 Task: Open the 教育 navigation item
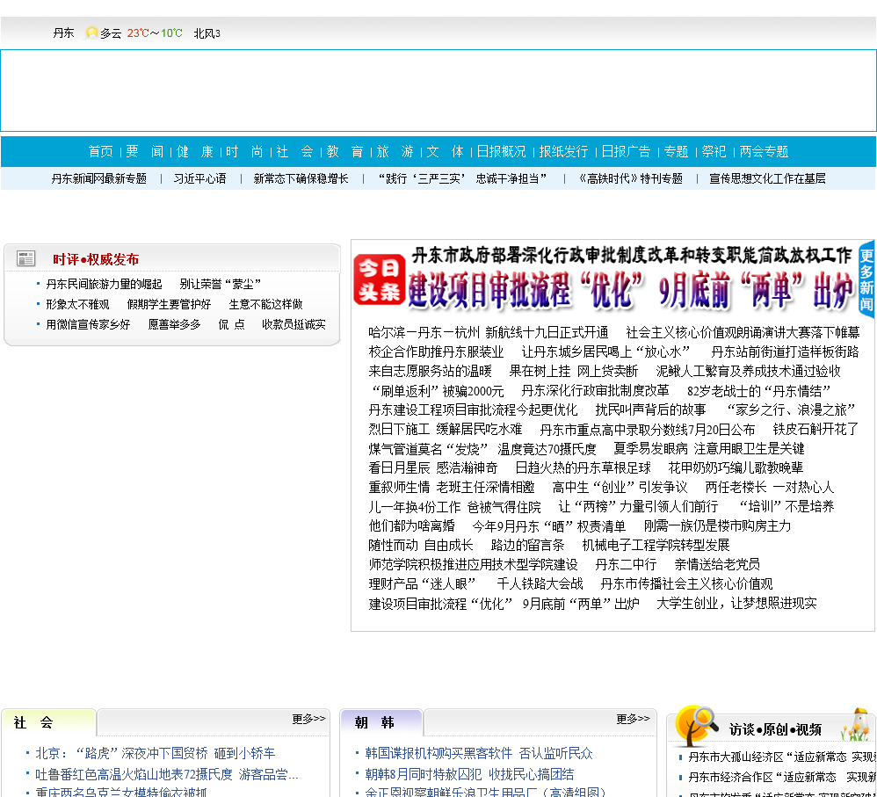pos(345,151)
